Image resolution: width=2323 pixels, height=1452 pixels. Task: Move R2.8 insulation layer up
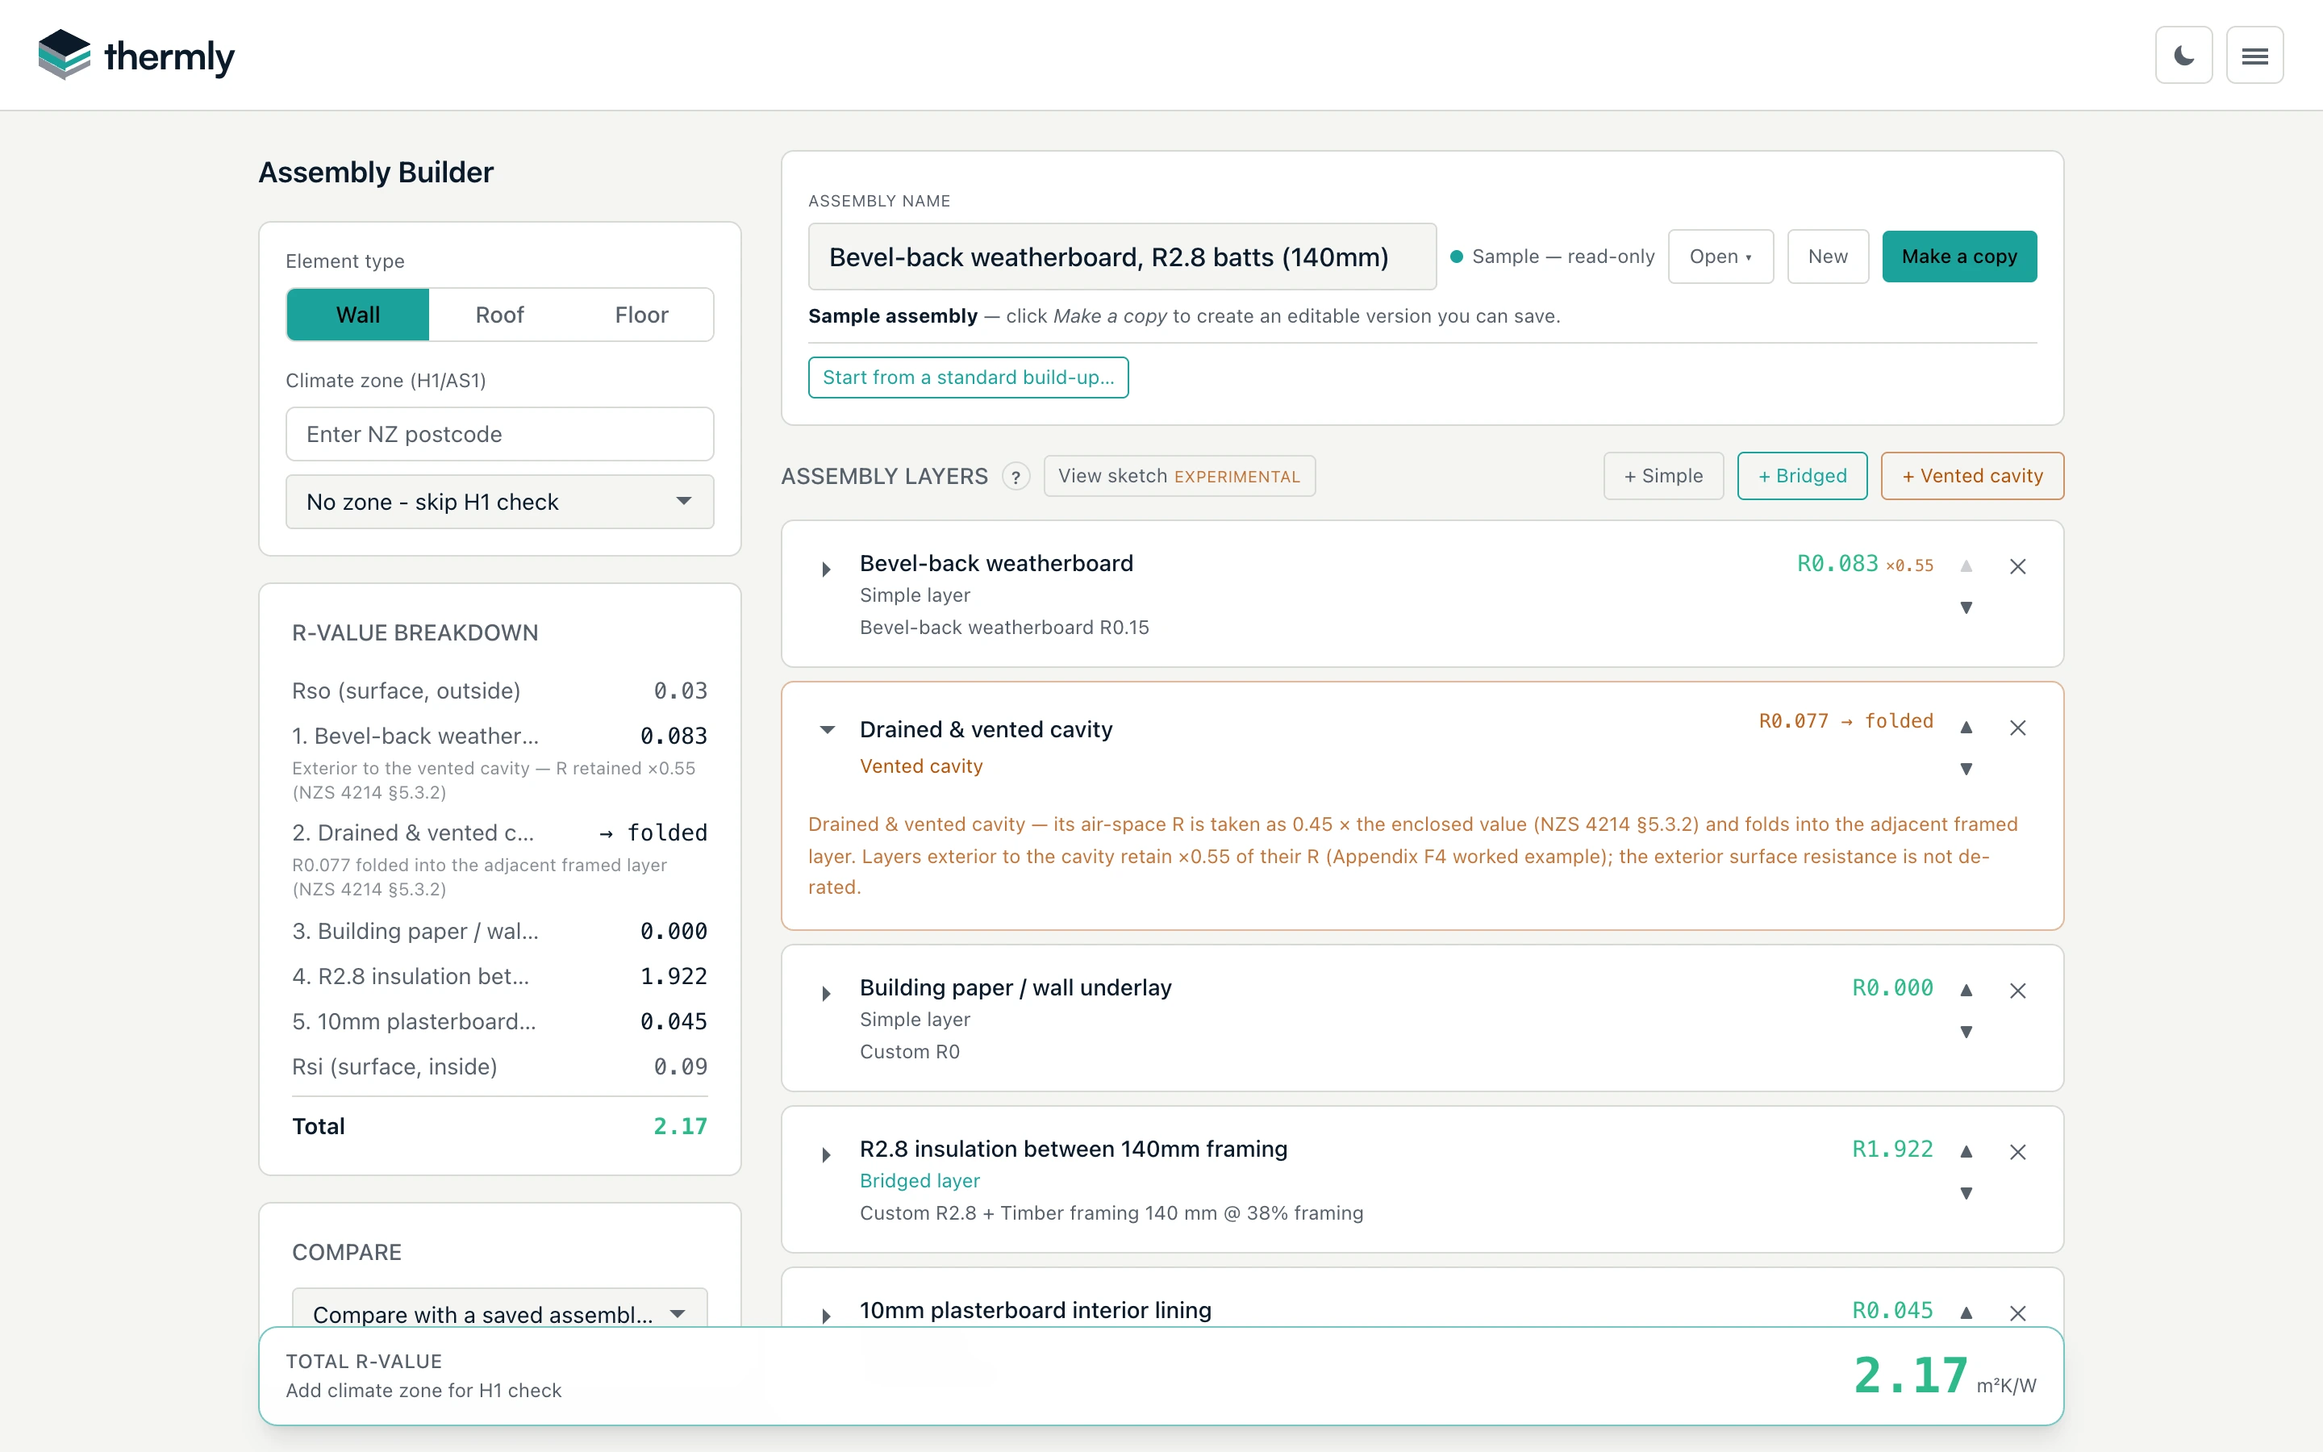click(x=1966, y=1151)
